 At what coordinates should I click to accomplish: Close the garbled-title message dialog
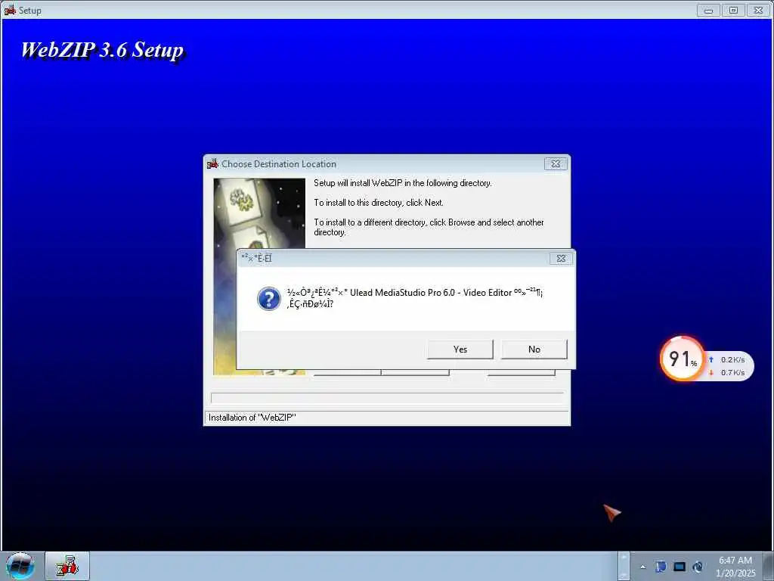click(x=562, y=259)
